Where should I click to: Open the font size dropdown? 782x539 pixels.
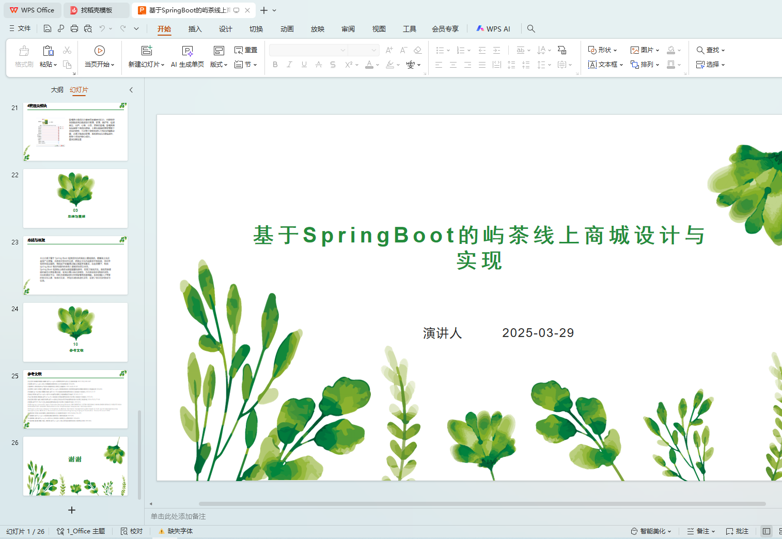tap(374, 50)
